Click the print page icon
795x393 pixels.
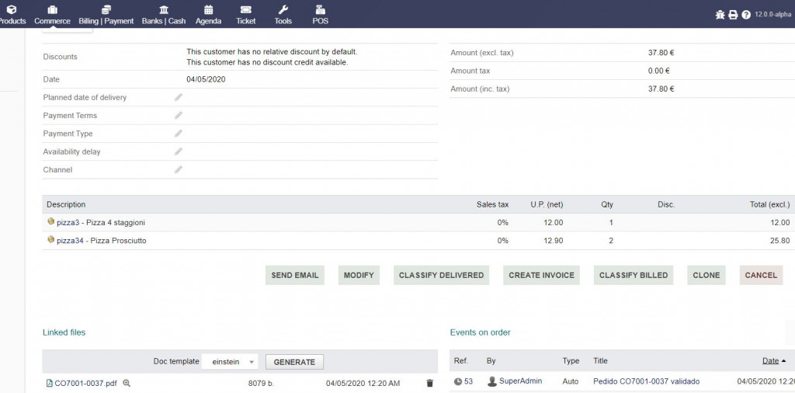[733, 15]
